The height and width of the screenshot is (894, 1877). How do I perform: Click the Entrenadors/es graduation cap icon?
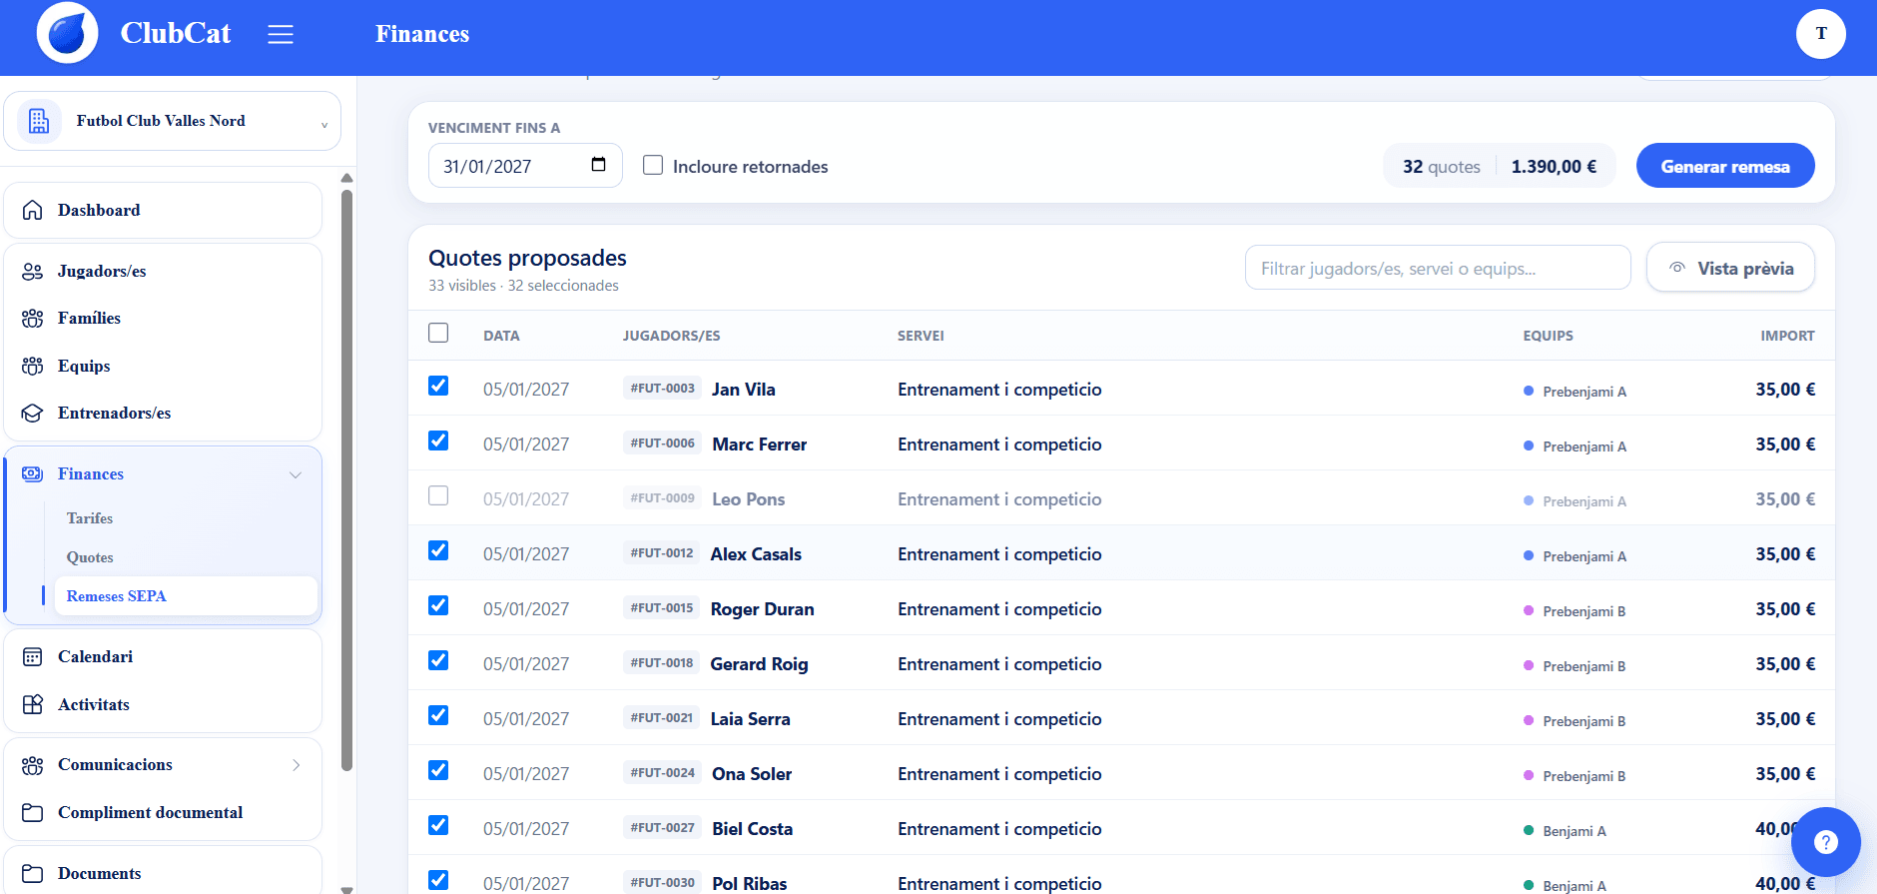point(33,413)
